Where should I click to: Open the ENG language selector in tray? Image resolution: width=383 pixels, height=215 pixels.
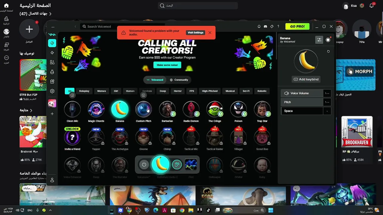[30, 210]
